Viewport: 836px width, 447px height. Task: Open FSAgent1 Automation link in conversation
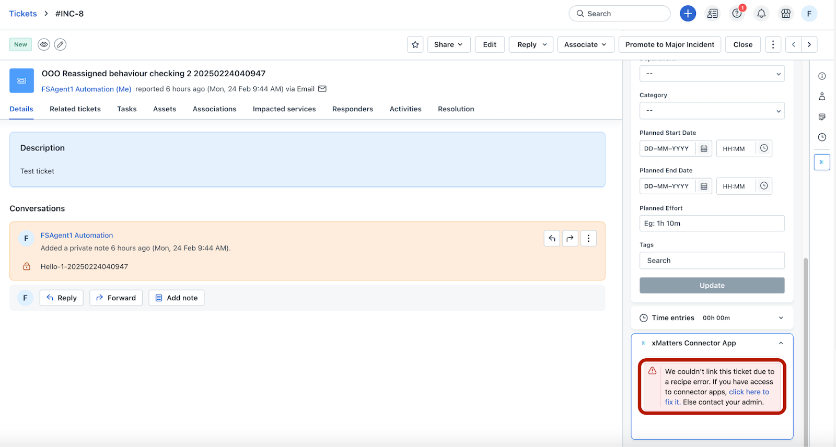[x=77, y=236]
